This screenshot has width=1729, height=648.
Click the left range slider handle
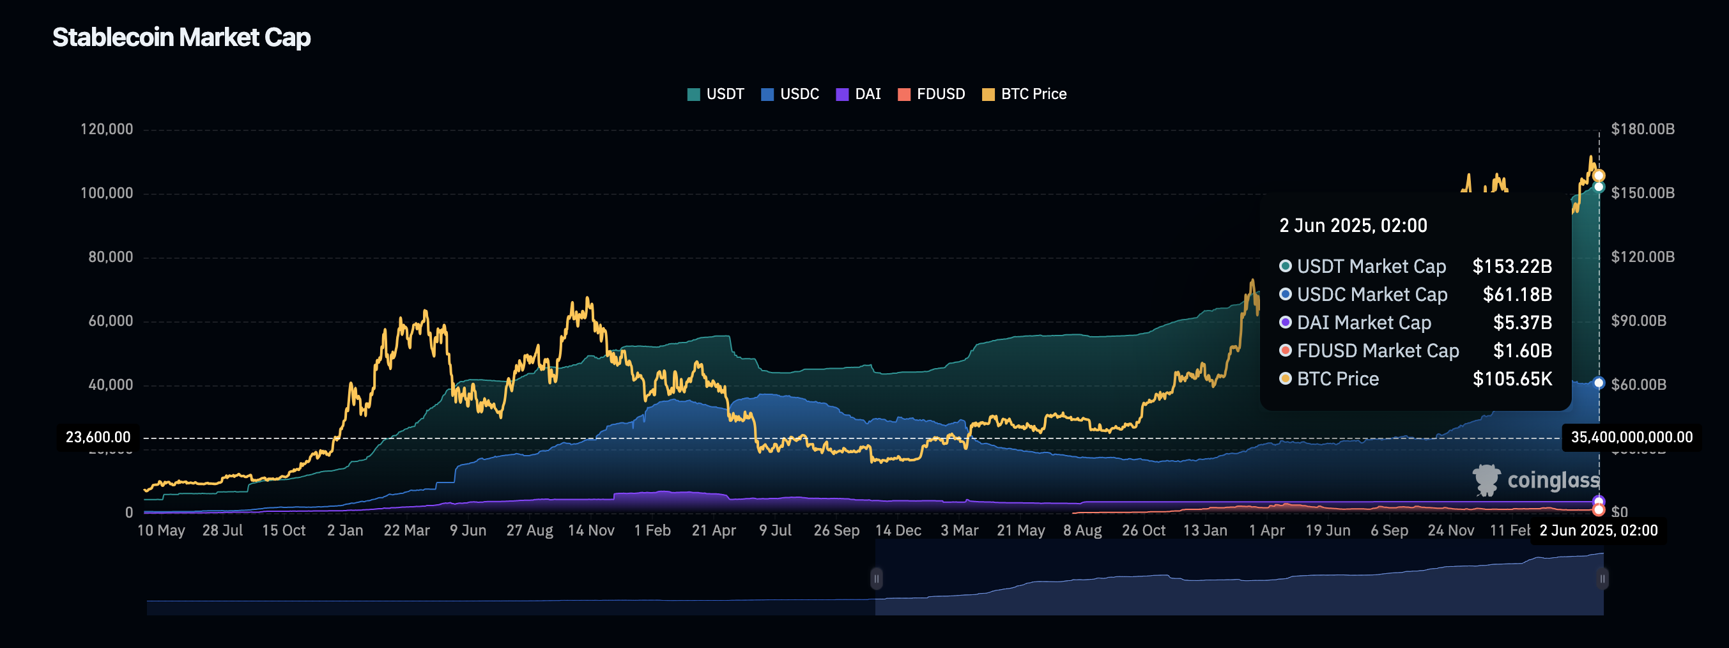876,578
